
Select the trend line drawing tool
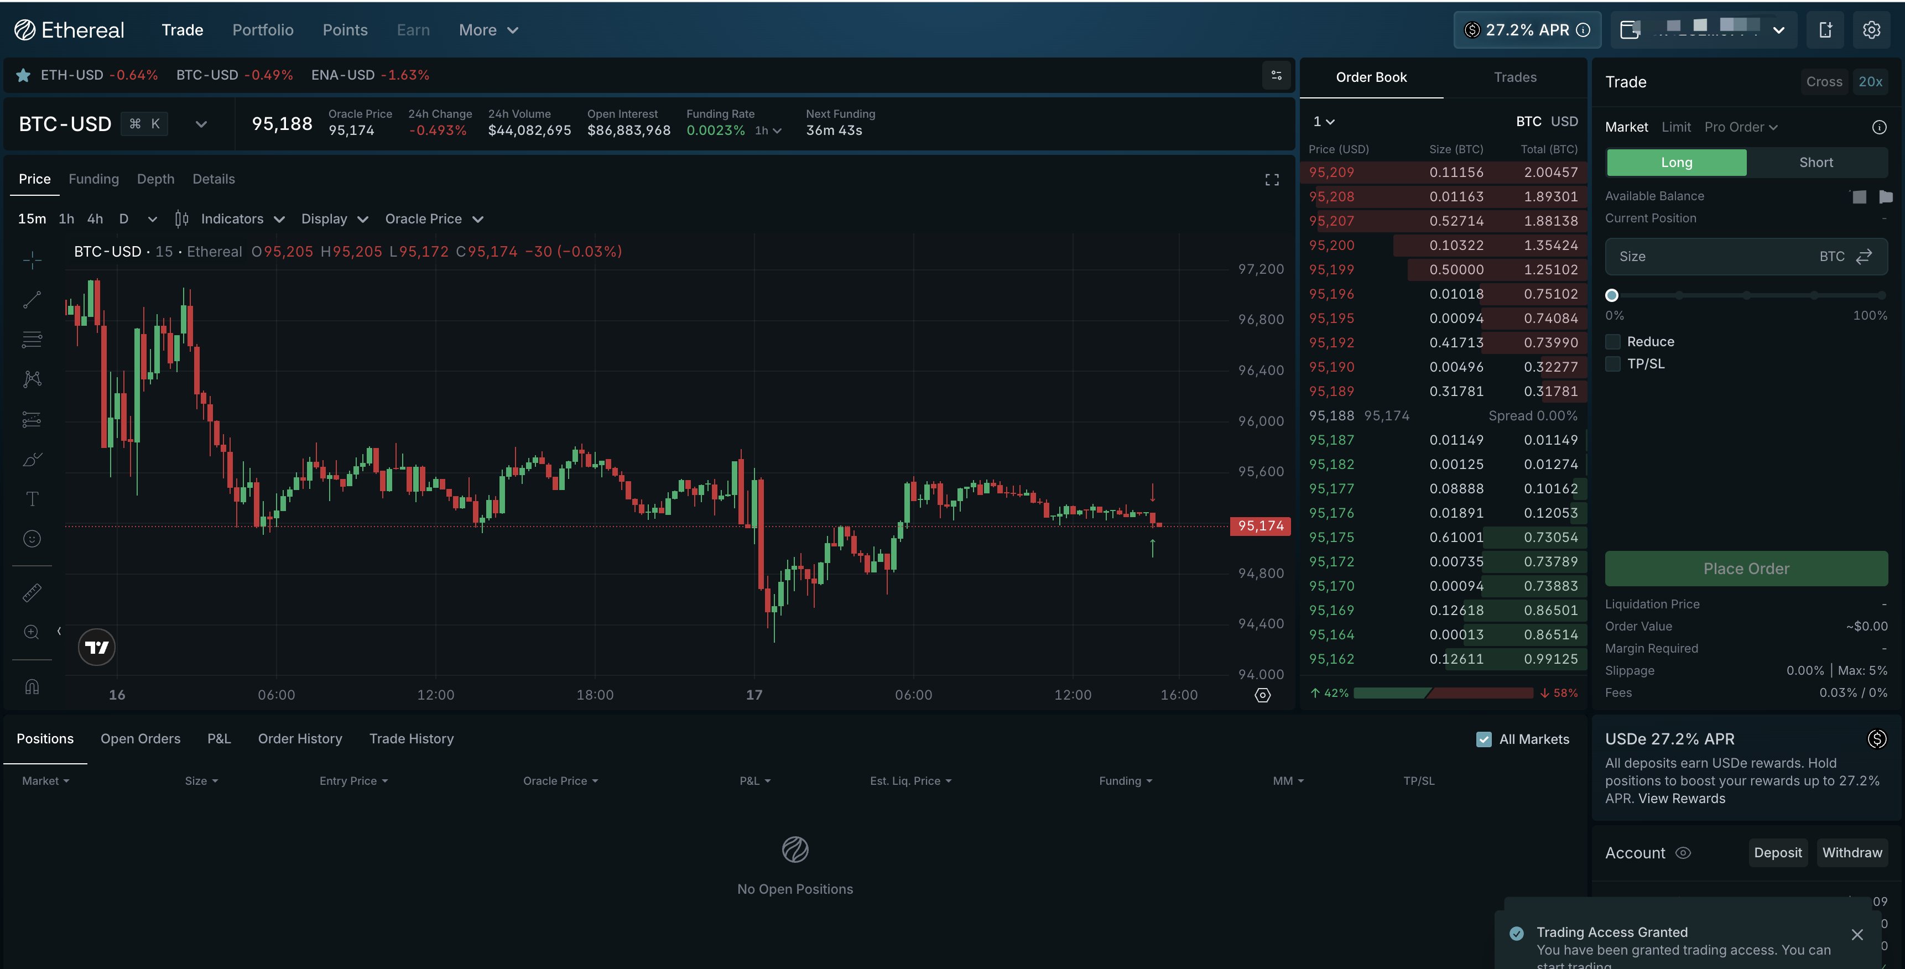(x=32, y=300)
